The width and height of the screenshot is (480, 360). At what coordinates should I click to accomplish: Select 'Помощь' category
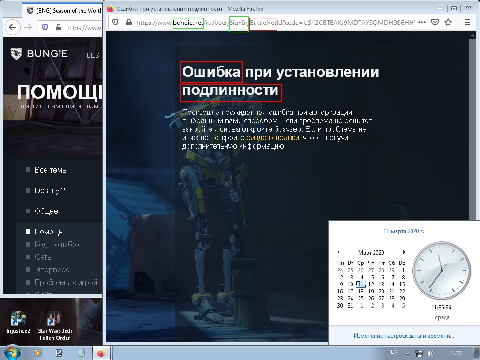click(48, 232)
